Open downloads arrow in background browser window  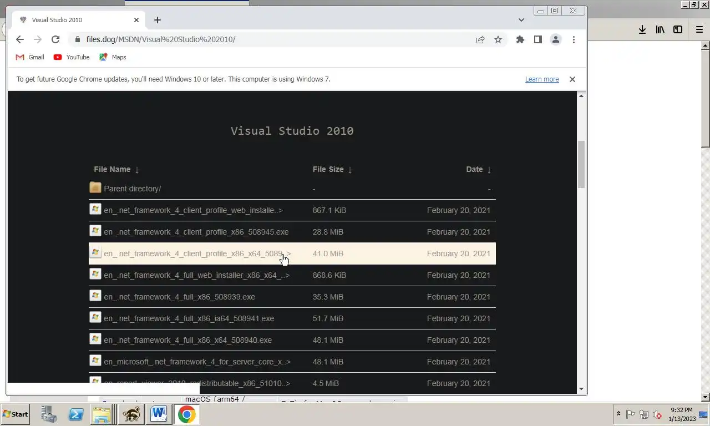(x=642, y=29)
